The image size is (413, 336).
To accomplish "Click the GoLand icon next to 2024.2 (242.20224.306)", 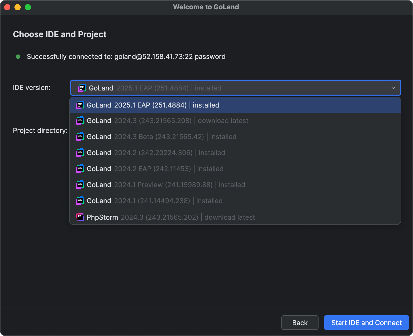I will (80, 152).
